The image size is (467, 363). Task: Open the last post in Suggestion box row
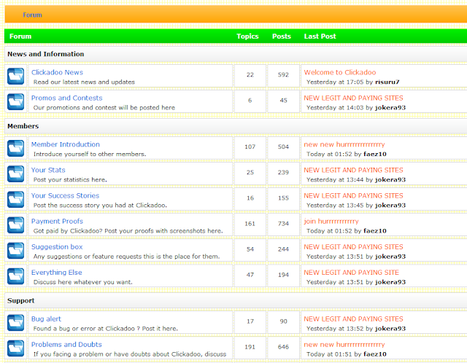pos(353,246)
